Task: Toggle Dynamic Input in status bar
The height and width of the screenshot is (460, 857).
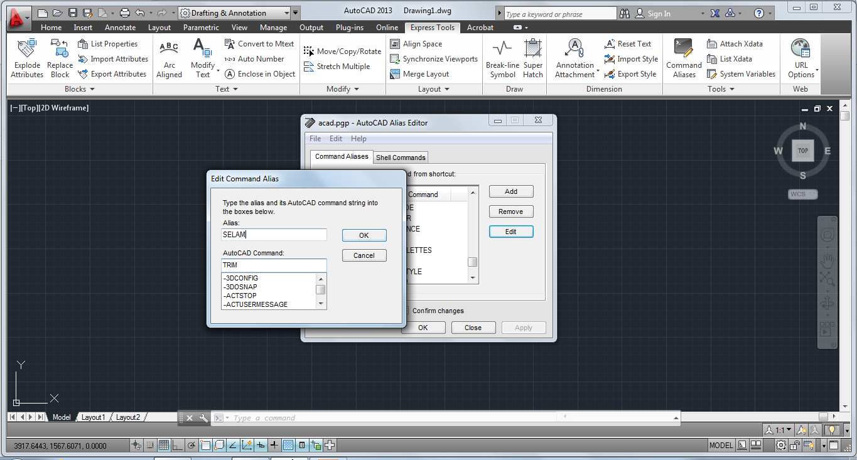Action: pos(261,446)
